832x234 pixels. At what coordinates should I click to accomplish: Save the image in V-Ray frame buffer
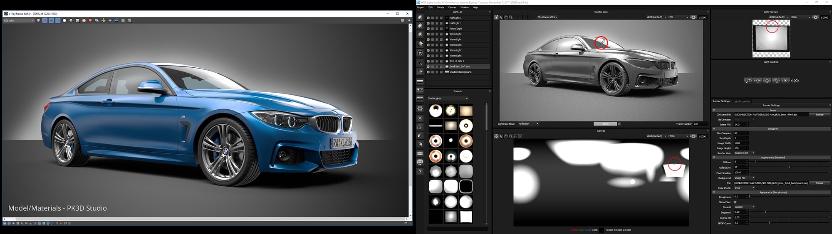pyautogui.click(x=77, y=20)
